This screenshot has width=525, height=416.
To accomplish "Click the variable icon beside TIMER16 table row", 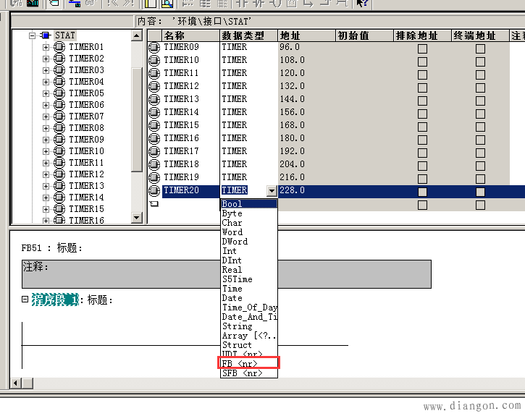I will (154, 138).
